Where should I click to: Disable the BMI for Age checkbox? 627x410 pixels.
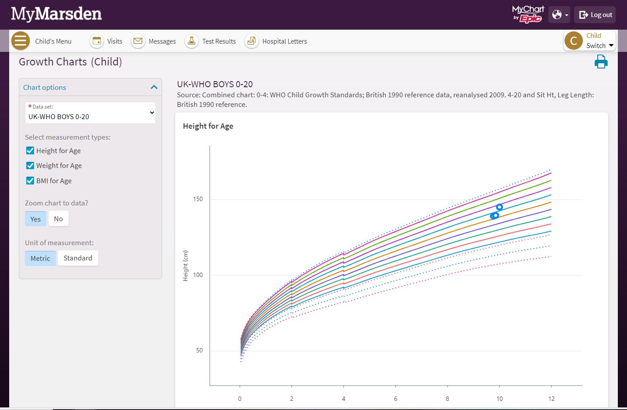(30, 181)
